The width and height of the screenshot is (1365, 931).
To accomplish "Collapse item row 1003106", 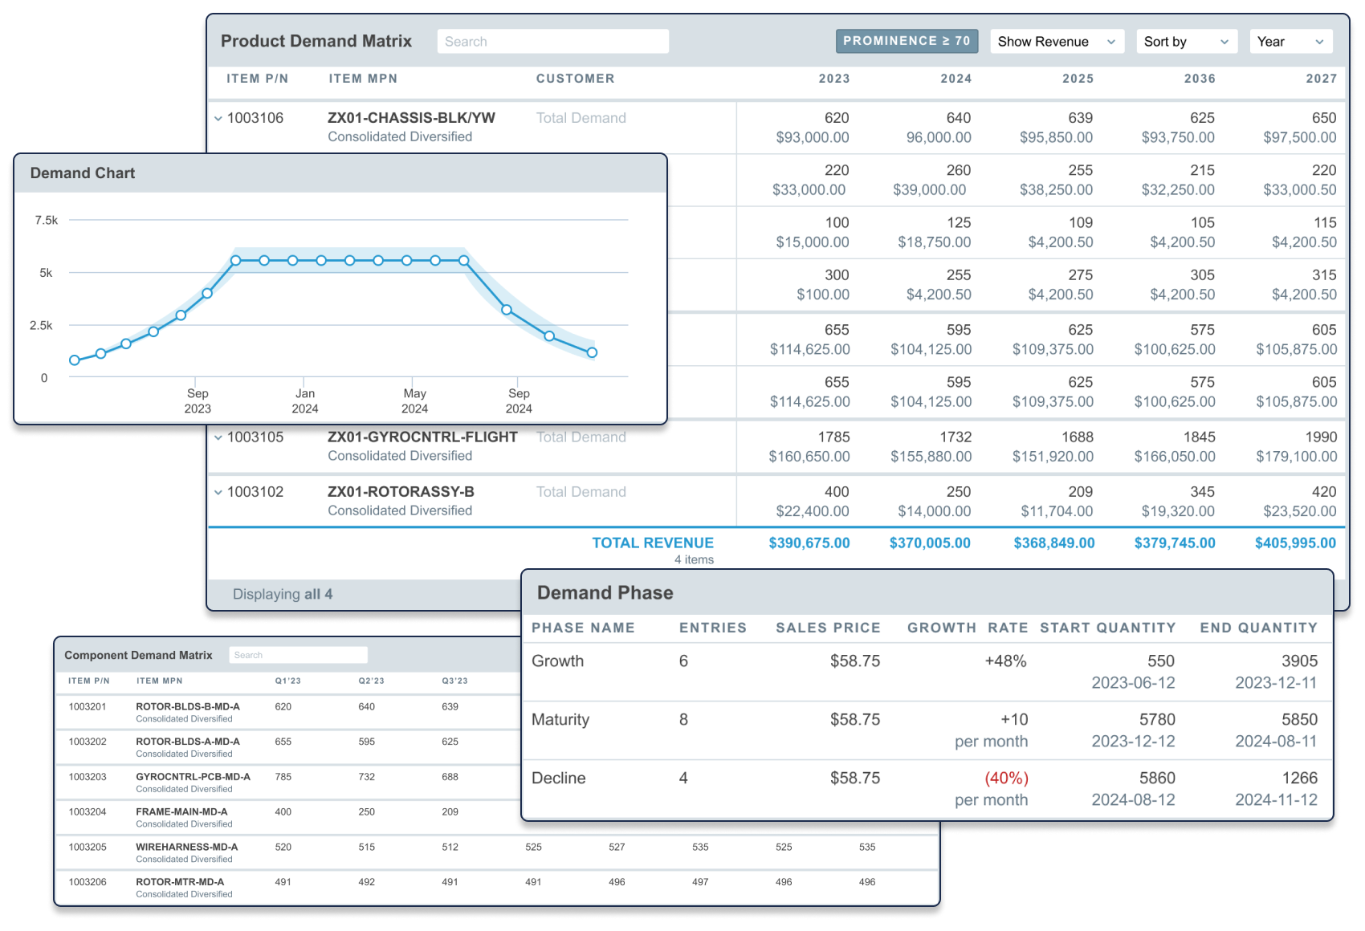I will coord(218,119).
